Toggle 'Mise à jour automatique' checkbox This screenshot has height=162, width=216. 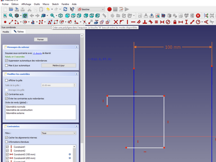pos(6,66)
